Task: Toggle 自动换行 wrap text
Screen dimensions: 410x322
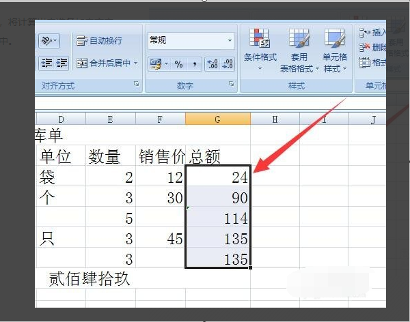Action: [99, 40]
